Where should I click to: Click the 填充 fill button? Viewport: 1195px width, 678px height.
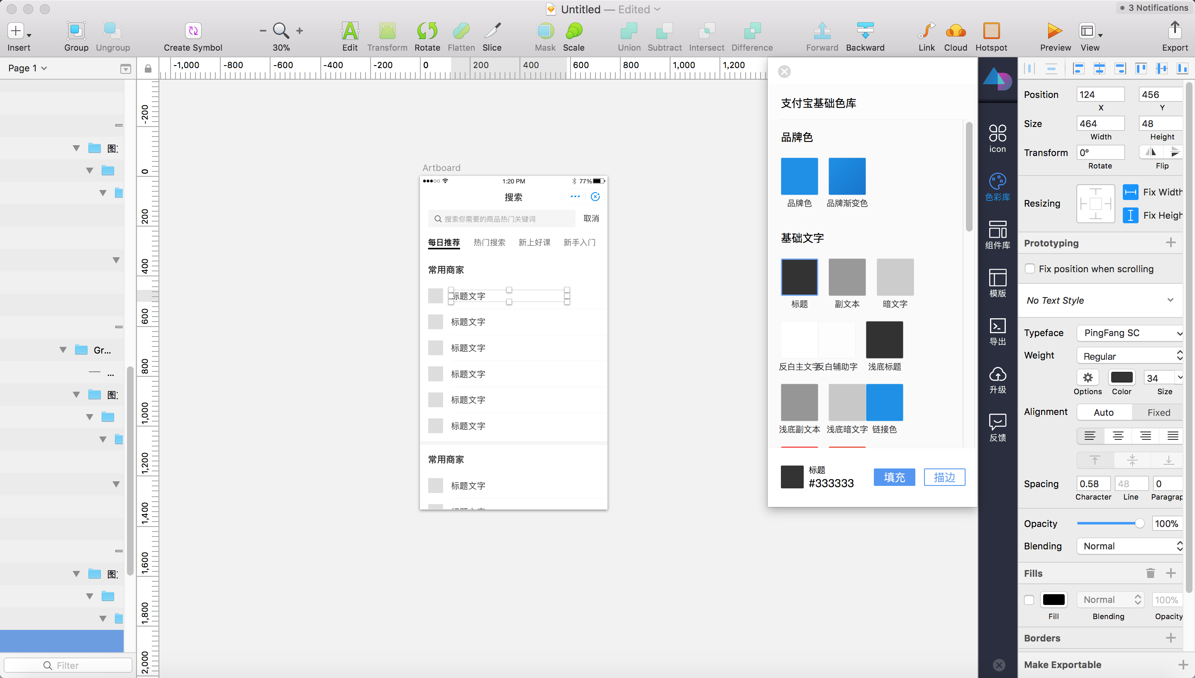[x=894, y=477]
